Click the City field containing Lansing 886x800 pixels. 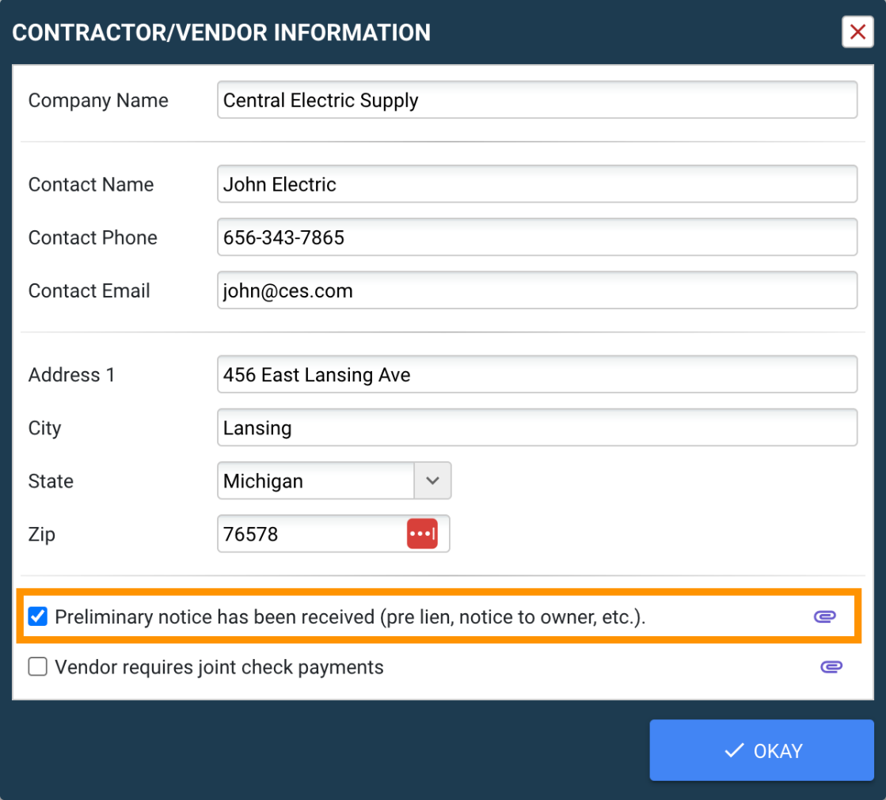538,427
